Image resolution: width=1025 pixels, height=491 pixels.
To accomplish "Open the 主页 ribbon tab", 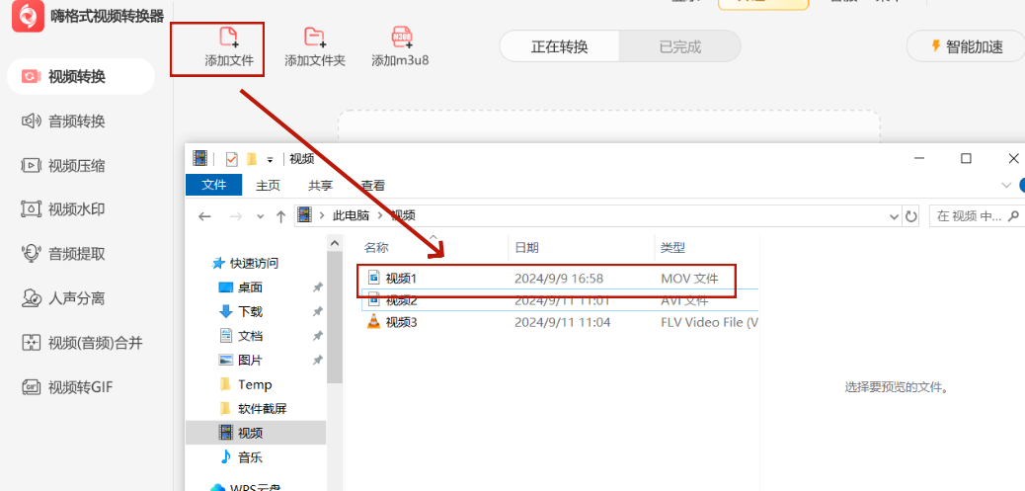I will pos(268,185).
